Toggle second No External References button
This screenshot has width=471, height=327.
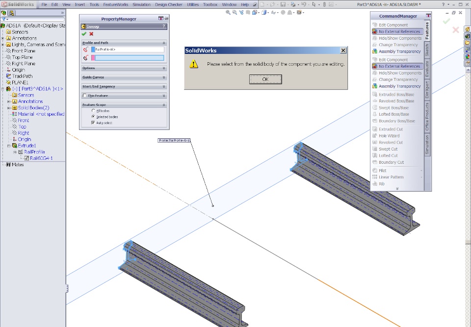397,66
